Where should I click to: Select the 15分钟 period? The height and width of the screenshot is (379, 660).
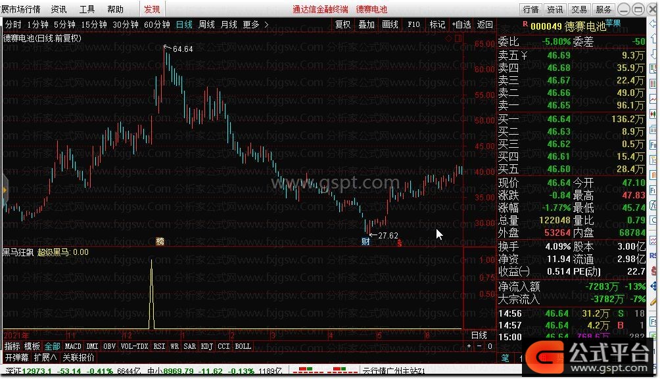pyautogui.click(x=94, y=25)
